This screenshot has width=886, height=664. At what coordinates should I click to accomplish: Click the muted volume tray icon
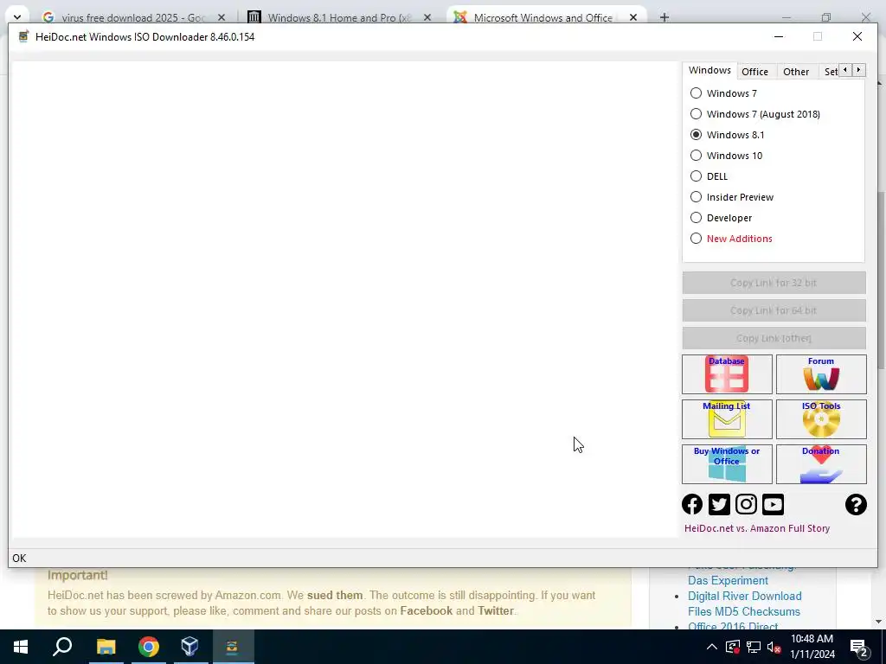(x=774, y=647)
